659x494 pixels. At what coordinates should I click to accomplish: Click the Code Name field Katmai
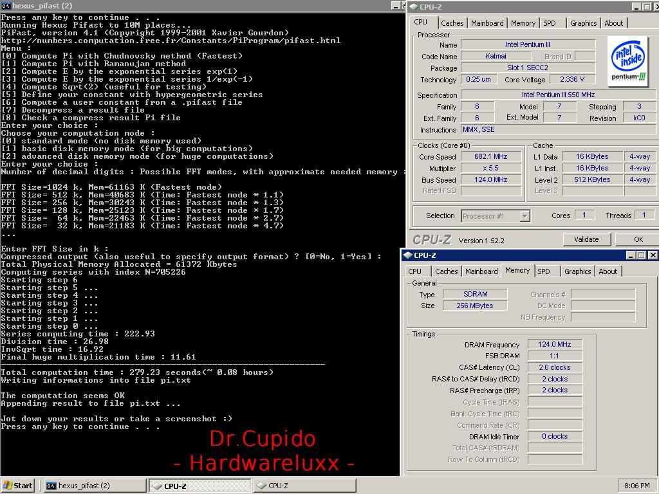[x=496, y=56]
